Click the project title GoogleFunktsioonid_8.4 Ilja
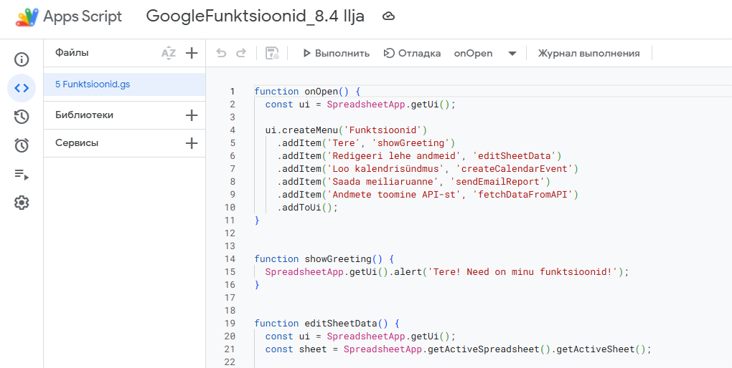This screenshot has width=732, height=368. 255,16
